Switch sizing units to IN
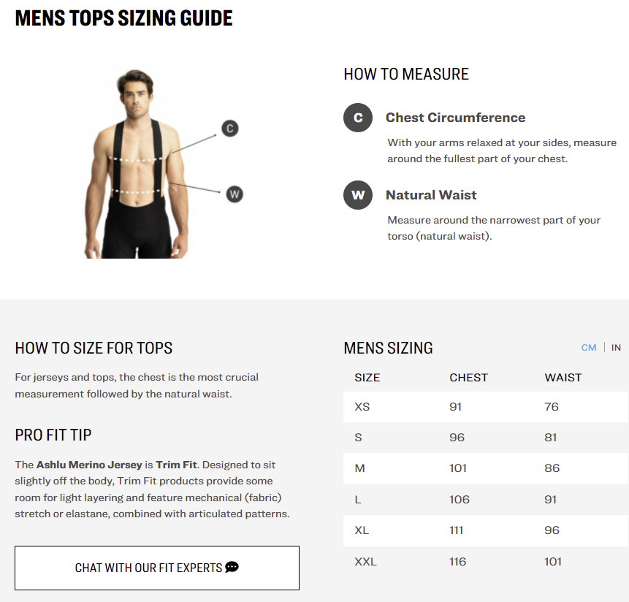Screen dimensions: 629x602 (x=616, y=348)
